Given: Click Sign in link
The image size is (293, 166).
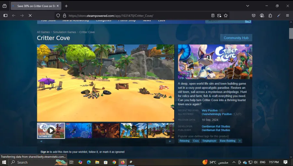Looking at the screenshot, I should pos(45,152).
